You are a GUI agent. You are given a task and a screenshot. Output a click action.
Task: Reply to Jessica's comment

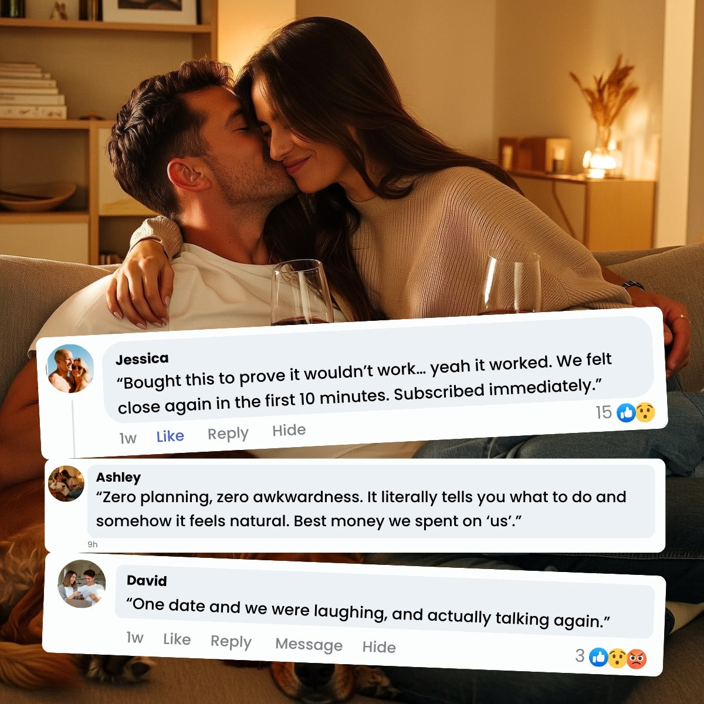coord(228,434)
